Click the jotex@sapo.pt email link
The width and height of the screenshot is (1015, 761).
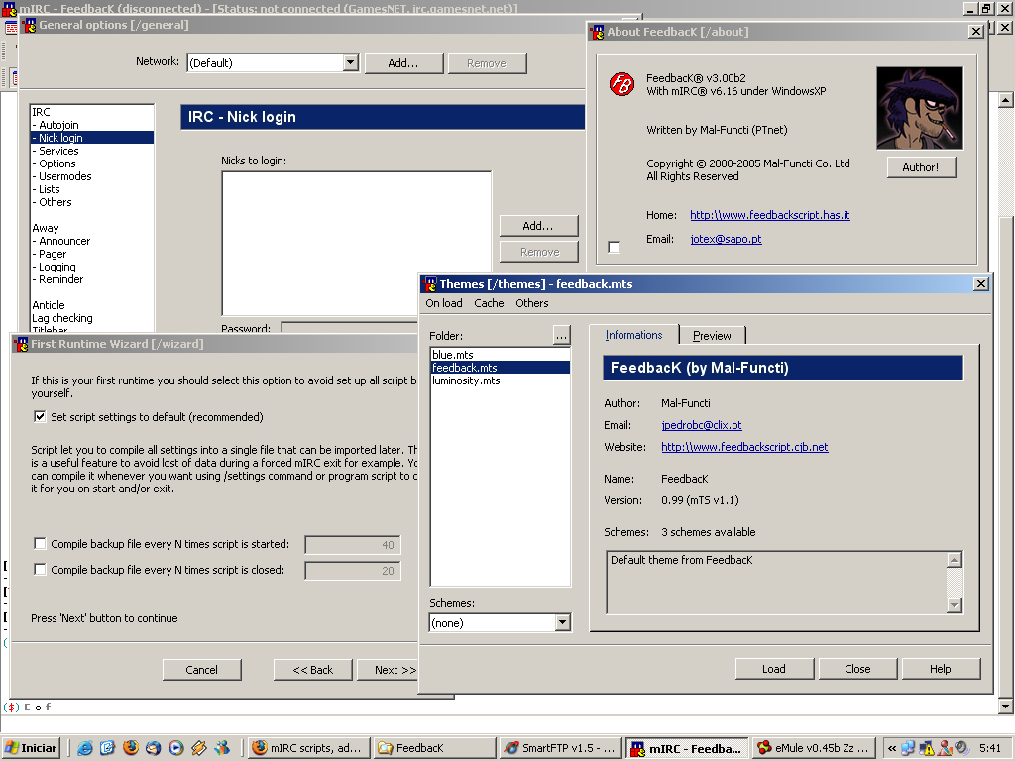point(726,239)
